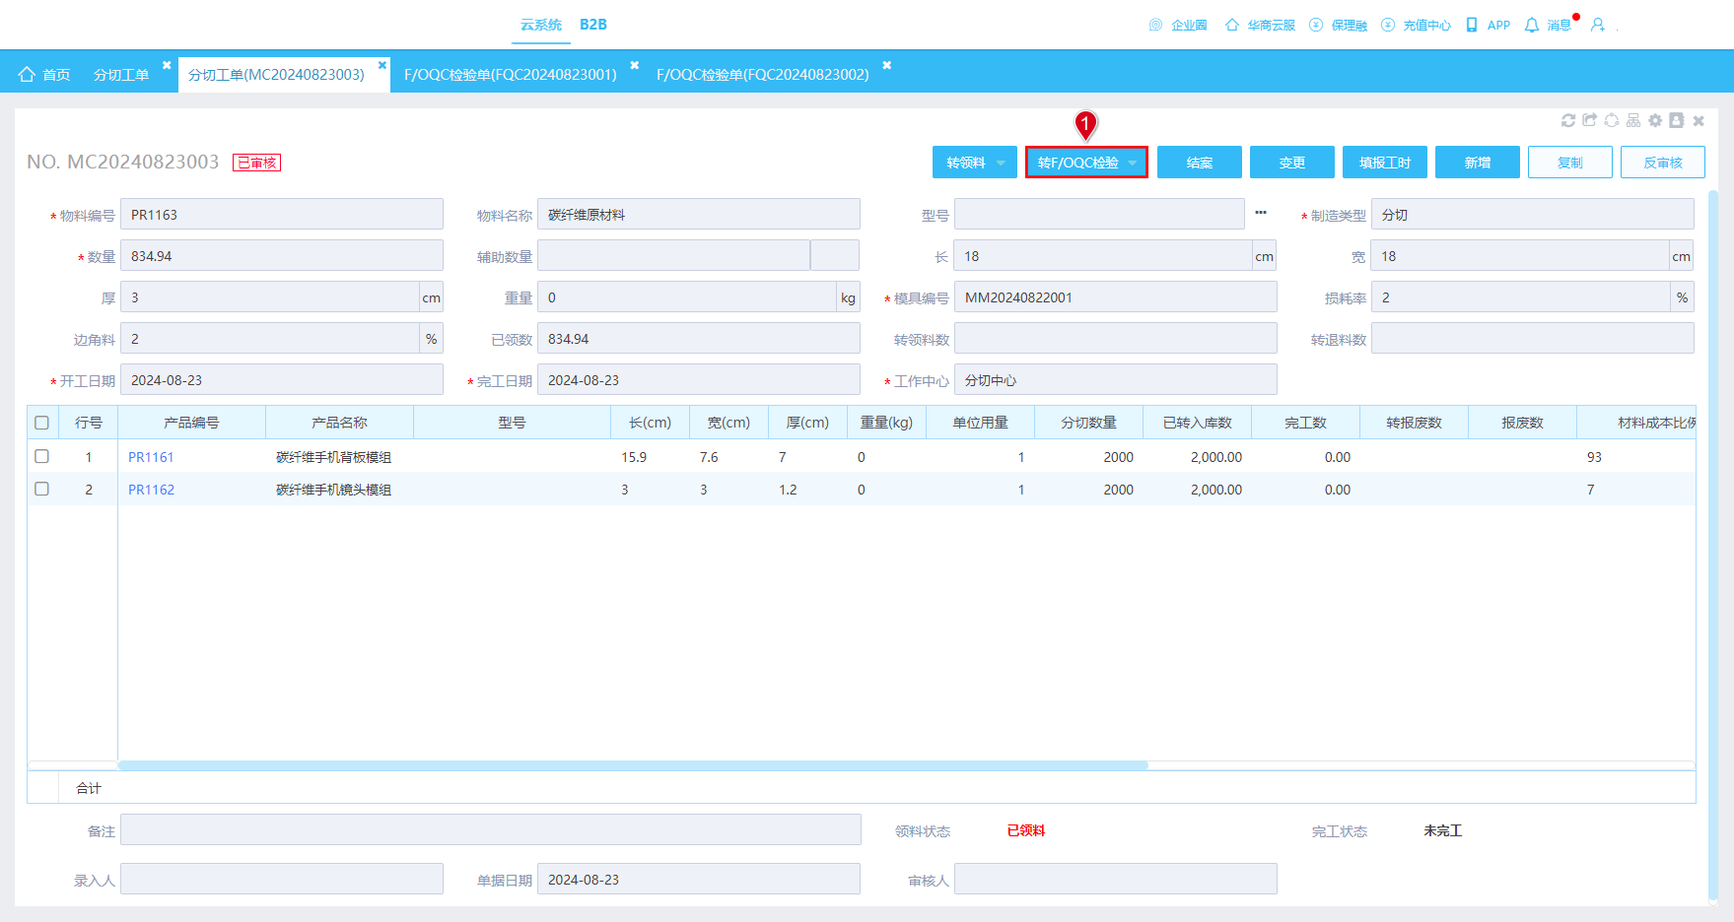
Task: Click the 备注 remarks input field
Action: click(491, 829)
